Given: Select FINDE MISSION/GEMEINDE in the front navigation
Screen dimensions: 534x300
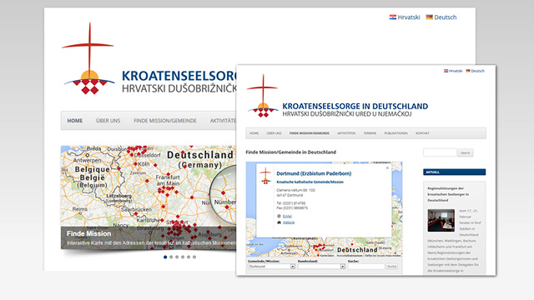Looking at the screenshot, I should coord(310,133).
